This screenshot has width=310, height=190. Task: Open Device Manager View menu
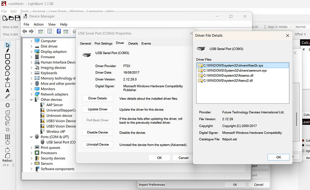52,24
